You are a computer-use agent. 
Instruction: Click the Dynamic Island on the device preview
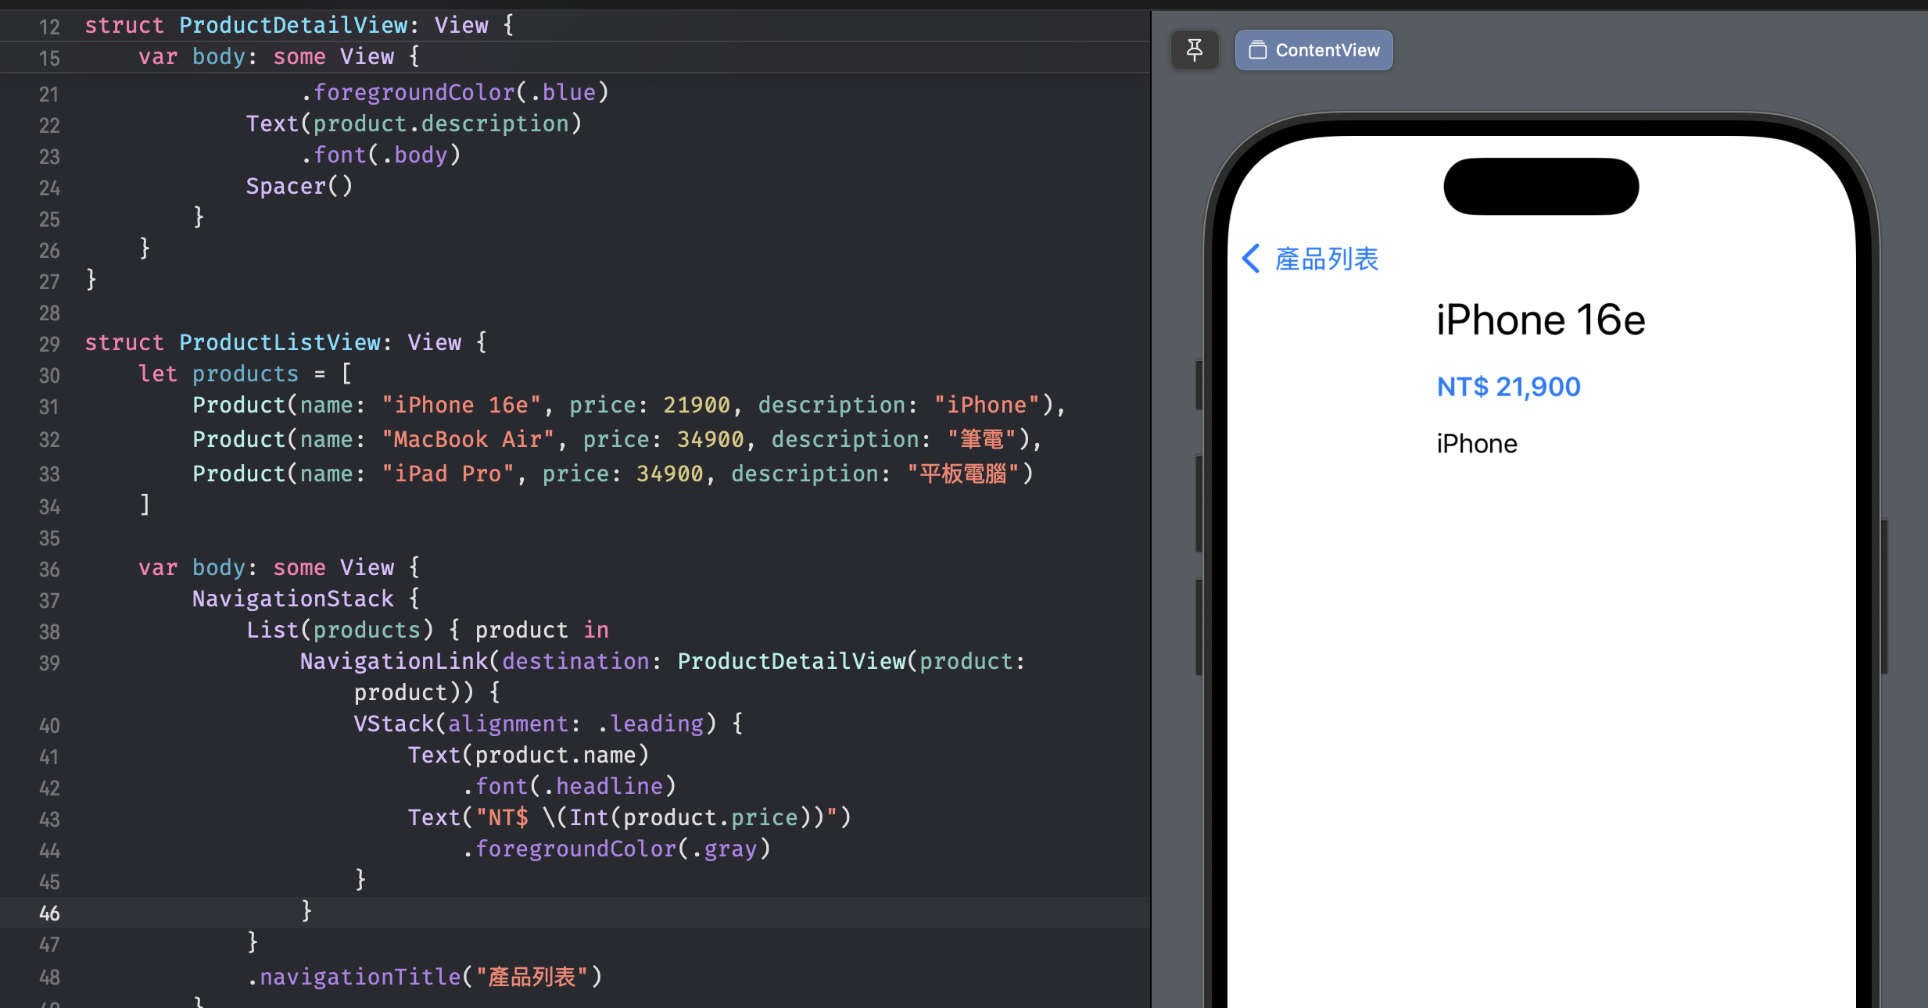click(x=1540, y=186)
